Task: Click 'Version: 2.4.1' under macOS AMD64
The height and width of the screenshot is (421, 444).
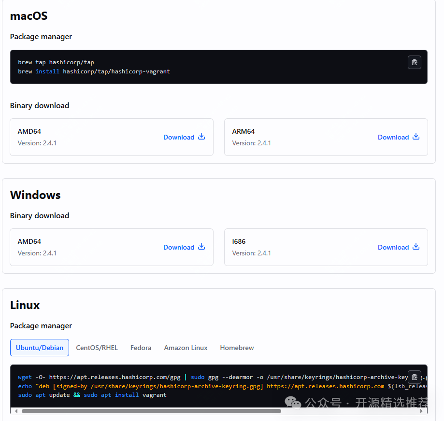Action: pyautogui.click(x=37, y=143)
